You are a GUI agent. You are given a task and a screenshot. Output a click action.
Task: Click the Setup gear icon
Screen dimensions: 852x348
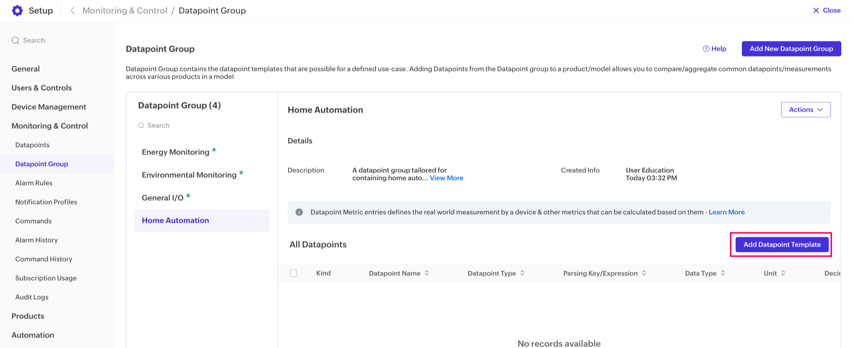[x=17, y=11]
